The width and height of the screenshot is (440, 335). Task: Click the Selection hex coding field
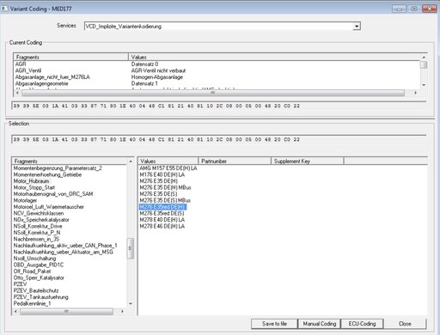[x=219, y=139]
